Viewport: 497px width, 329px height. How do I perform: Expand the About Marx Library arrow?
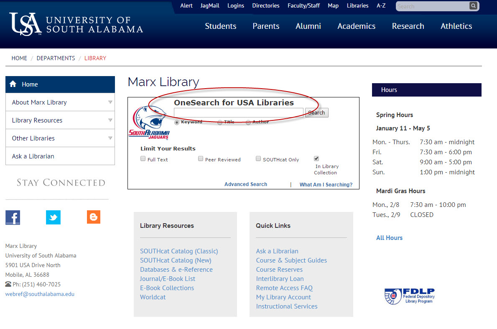(110, 102)
